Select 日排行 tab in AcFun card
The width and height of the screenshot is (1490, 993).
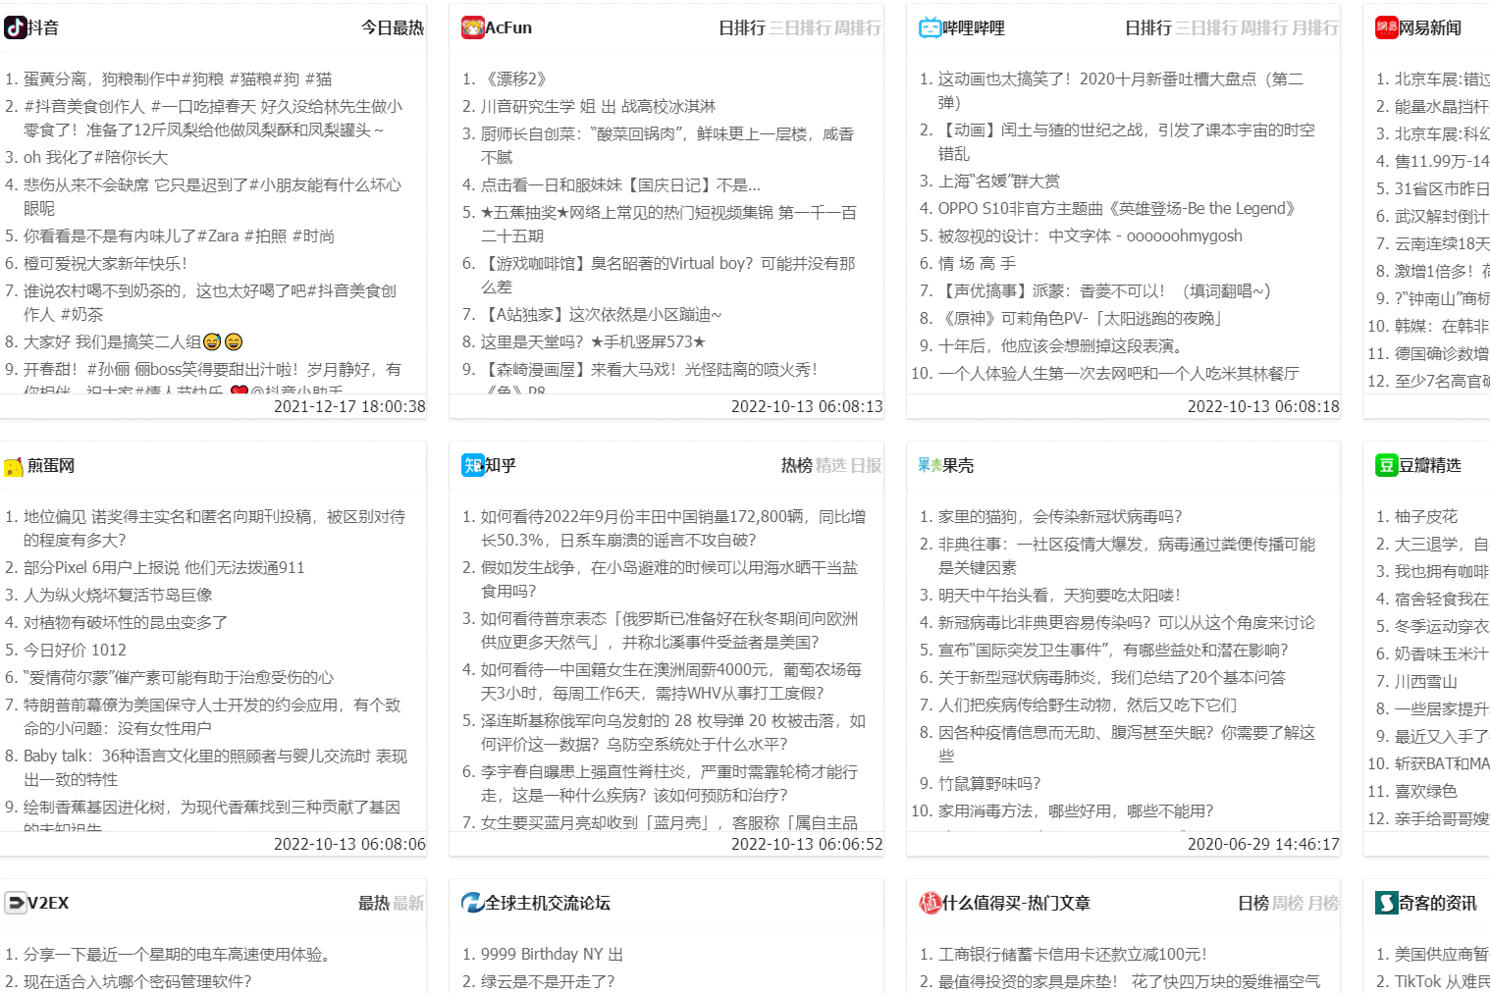pyautogui.click(x=742, y=27)
